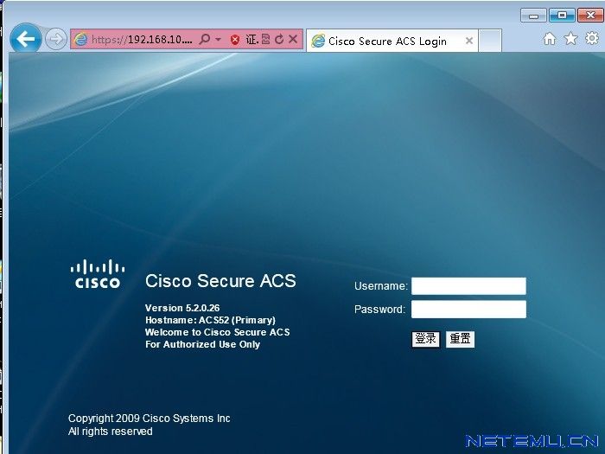Click the Hostname: ACS52 (Primary) text
This screenshot has height=454, width=605.
[x=210, y=320]
